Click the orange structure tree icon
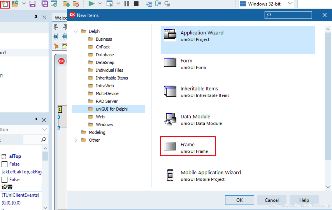The height and width of the screenshot is (210, 332). (56, 46)
